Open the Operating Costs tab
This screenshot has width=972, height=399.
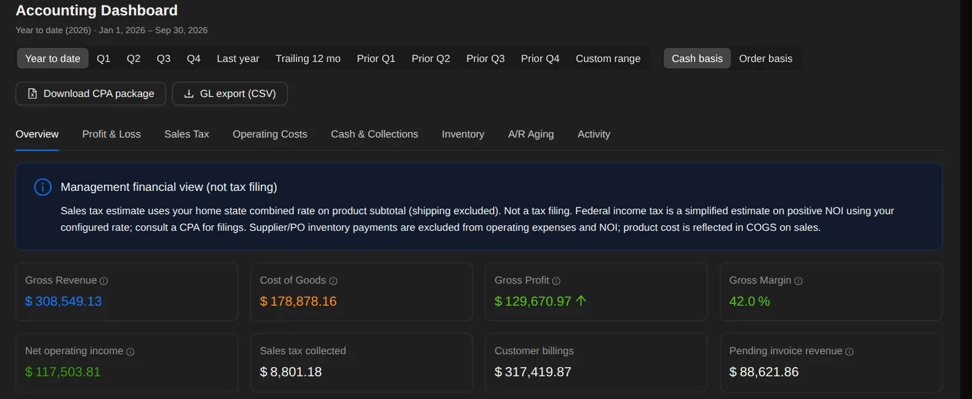(x=269, y=134)
